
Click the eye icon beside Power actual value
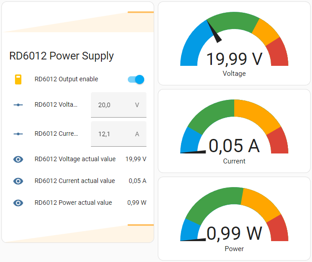[x=18, y=203]
